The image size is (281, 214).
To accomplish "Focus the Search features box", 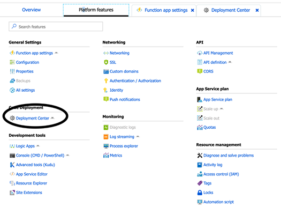I will tap(56, 27).
